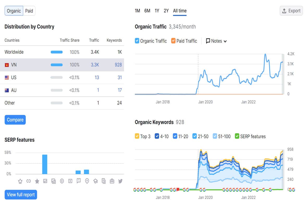Open VN traffic value 3.3K
Screen dimensions: 305x203
95,65
